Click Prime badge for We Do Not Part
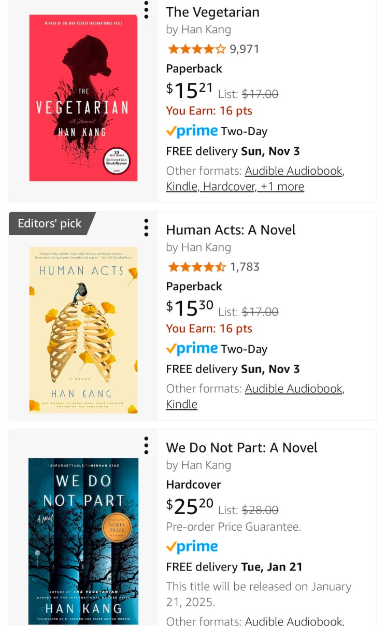Viewport: 385px width, 626px height. 192,547
